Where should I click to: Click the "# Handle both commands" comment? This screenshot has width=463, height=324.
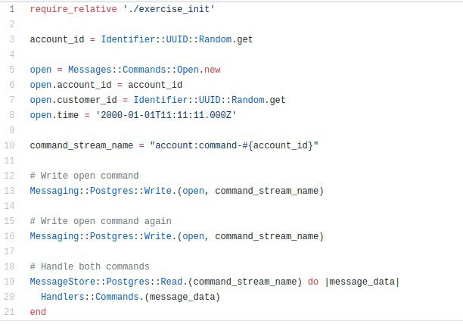89,266
